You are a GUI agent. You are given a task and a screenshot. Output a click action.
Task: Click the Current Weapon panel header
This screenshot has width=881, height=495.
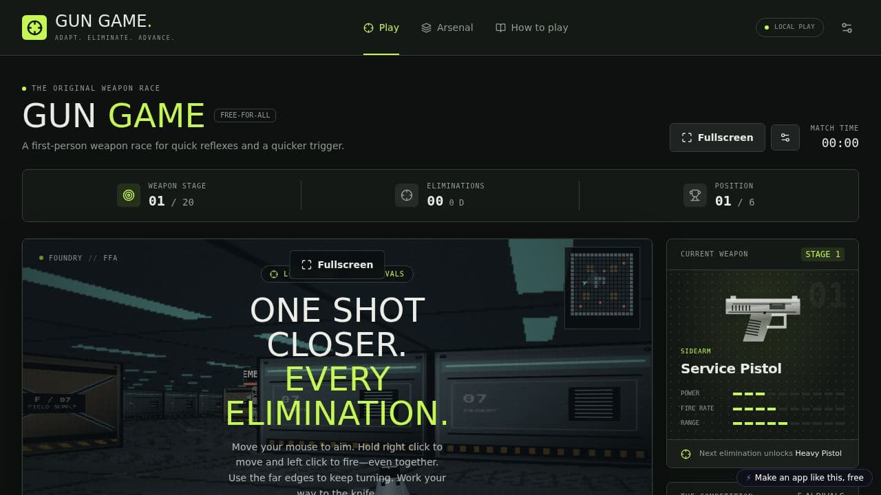click(763, 254)
